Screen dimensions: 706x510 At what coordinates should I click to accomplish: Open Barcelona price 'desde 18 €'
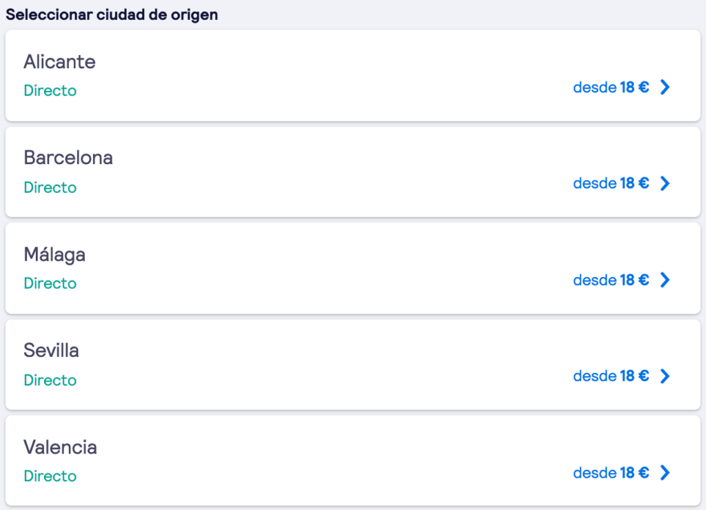[x=611, y=183]
